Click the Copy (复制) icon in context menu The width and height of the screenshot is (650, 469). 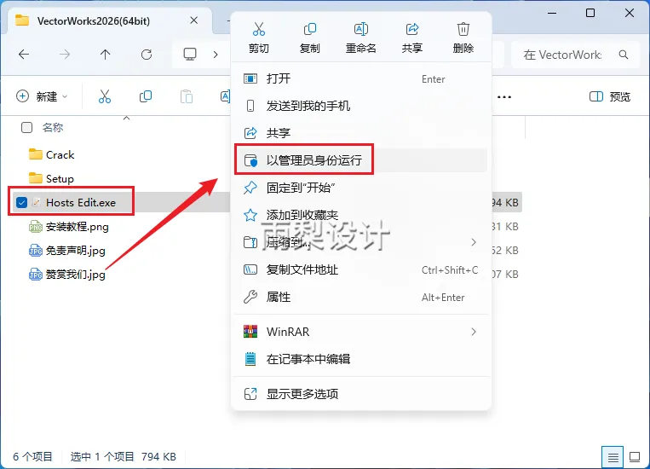tap(309, 29)
